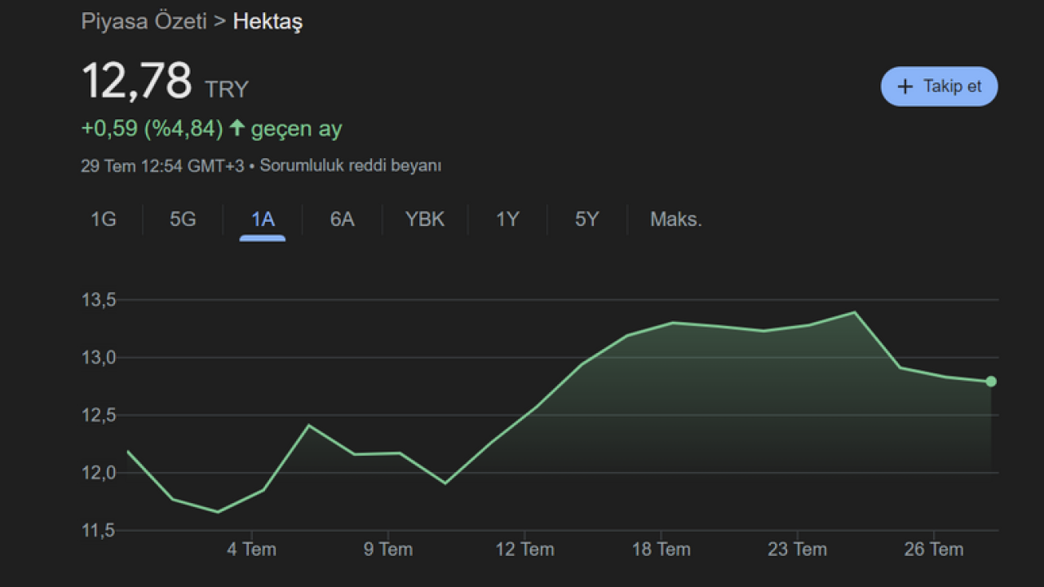Select the 1Y range tab
The width and height of the screenshot is (1044, 587).
pos(507,219)
